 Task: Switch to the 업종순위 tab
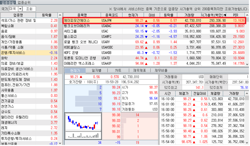pos(24,2)
